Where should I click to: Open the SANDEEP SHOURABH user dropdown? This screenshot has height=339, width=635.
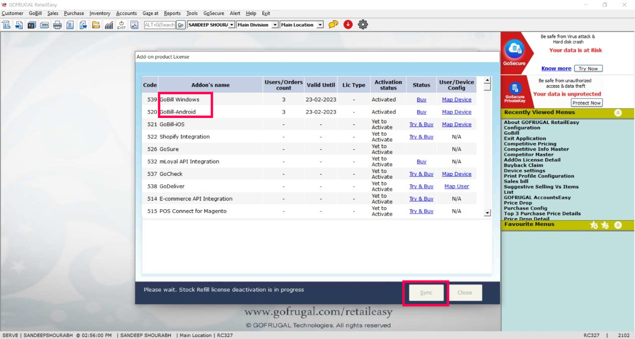(232, 25)
